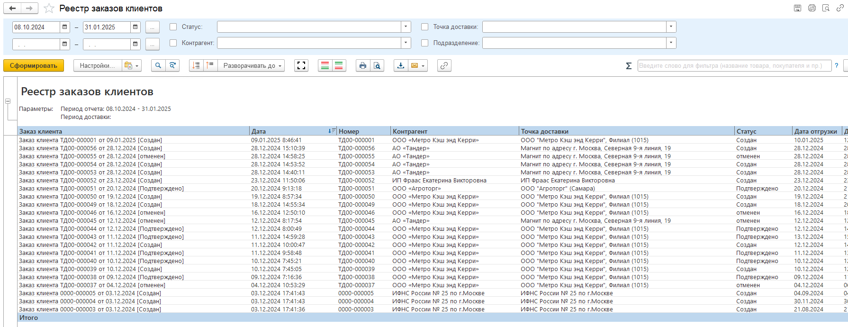Enable the Статус filter checkbox

tap(173, 27)
